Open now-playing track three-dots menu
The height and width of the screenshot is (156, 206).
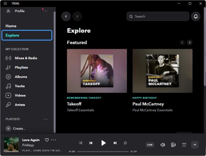(54, 140)
